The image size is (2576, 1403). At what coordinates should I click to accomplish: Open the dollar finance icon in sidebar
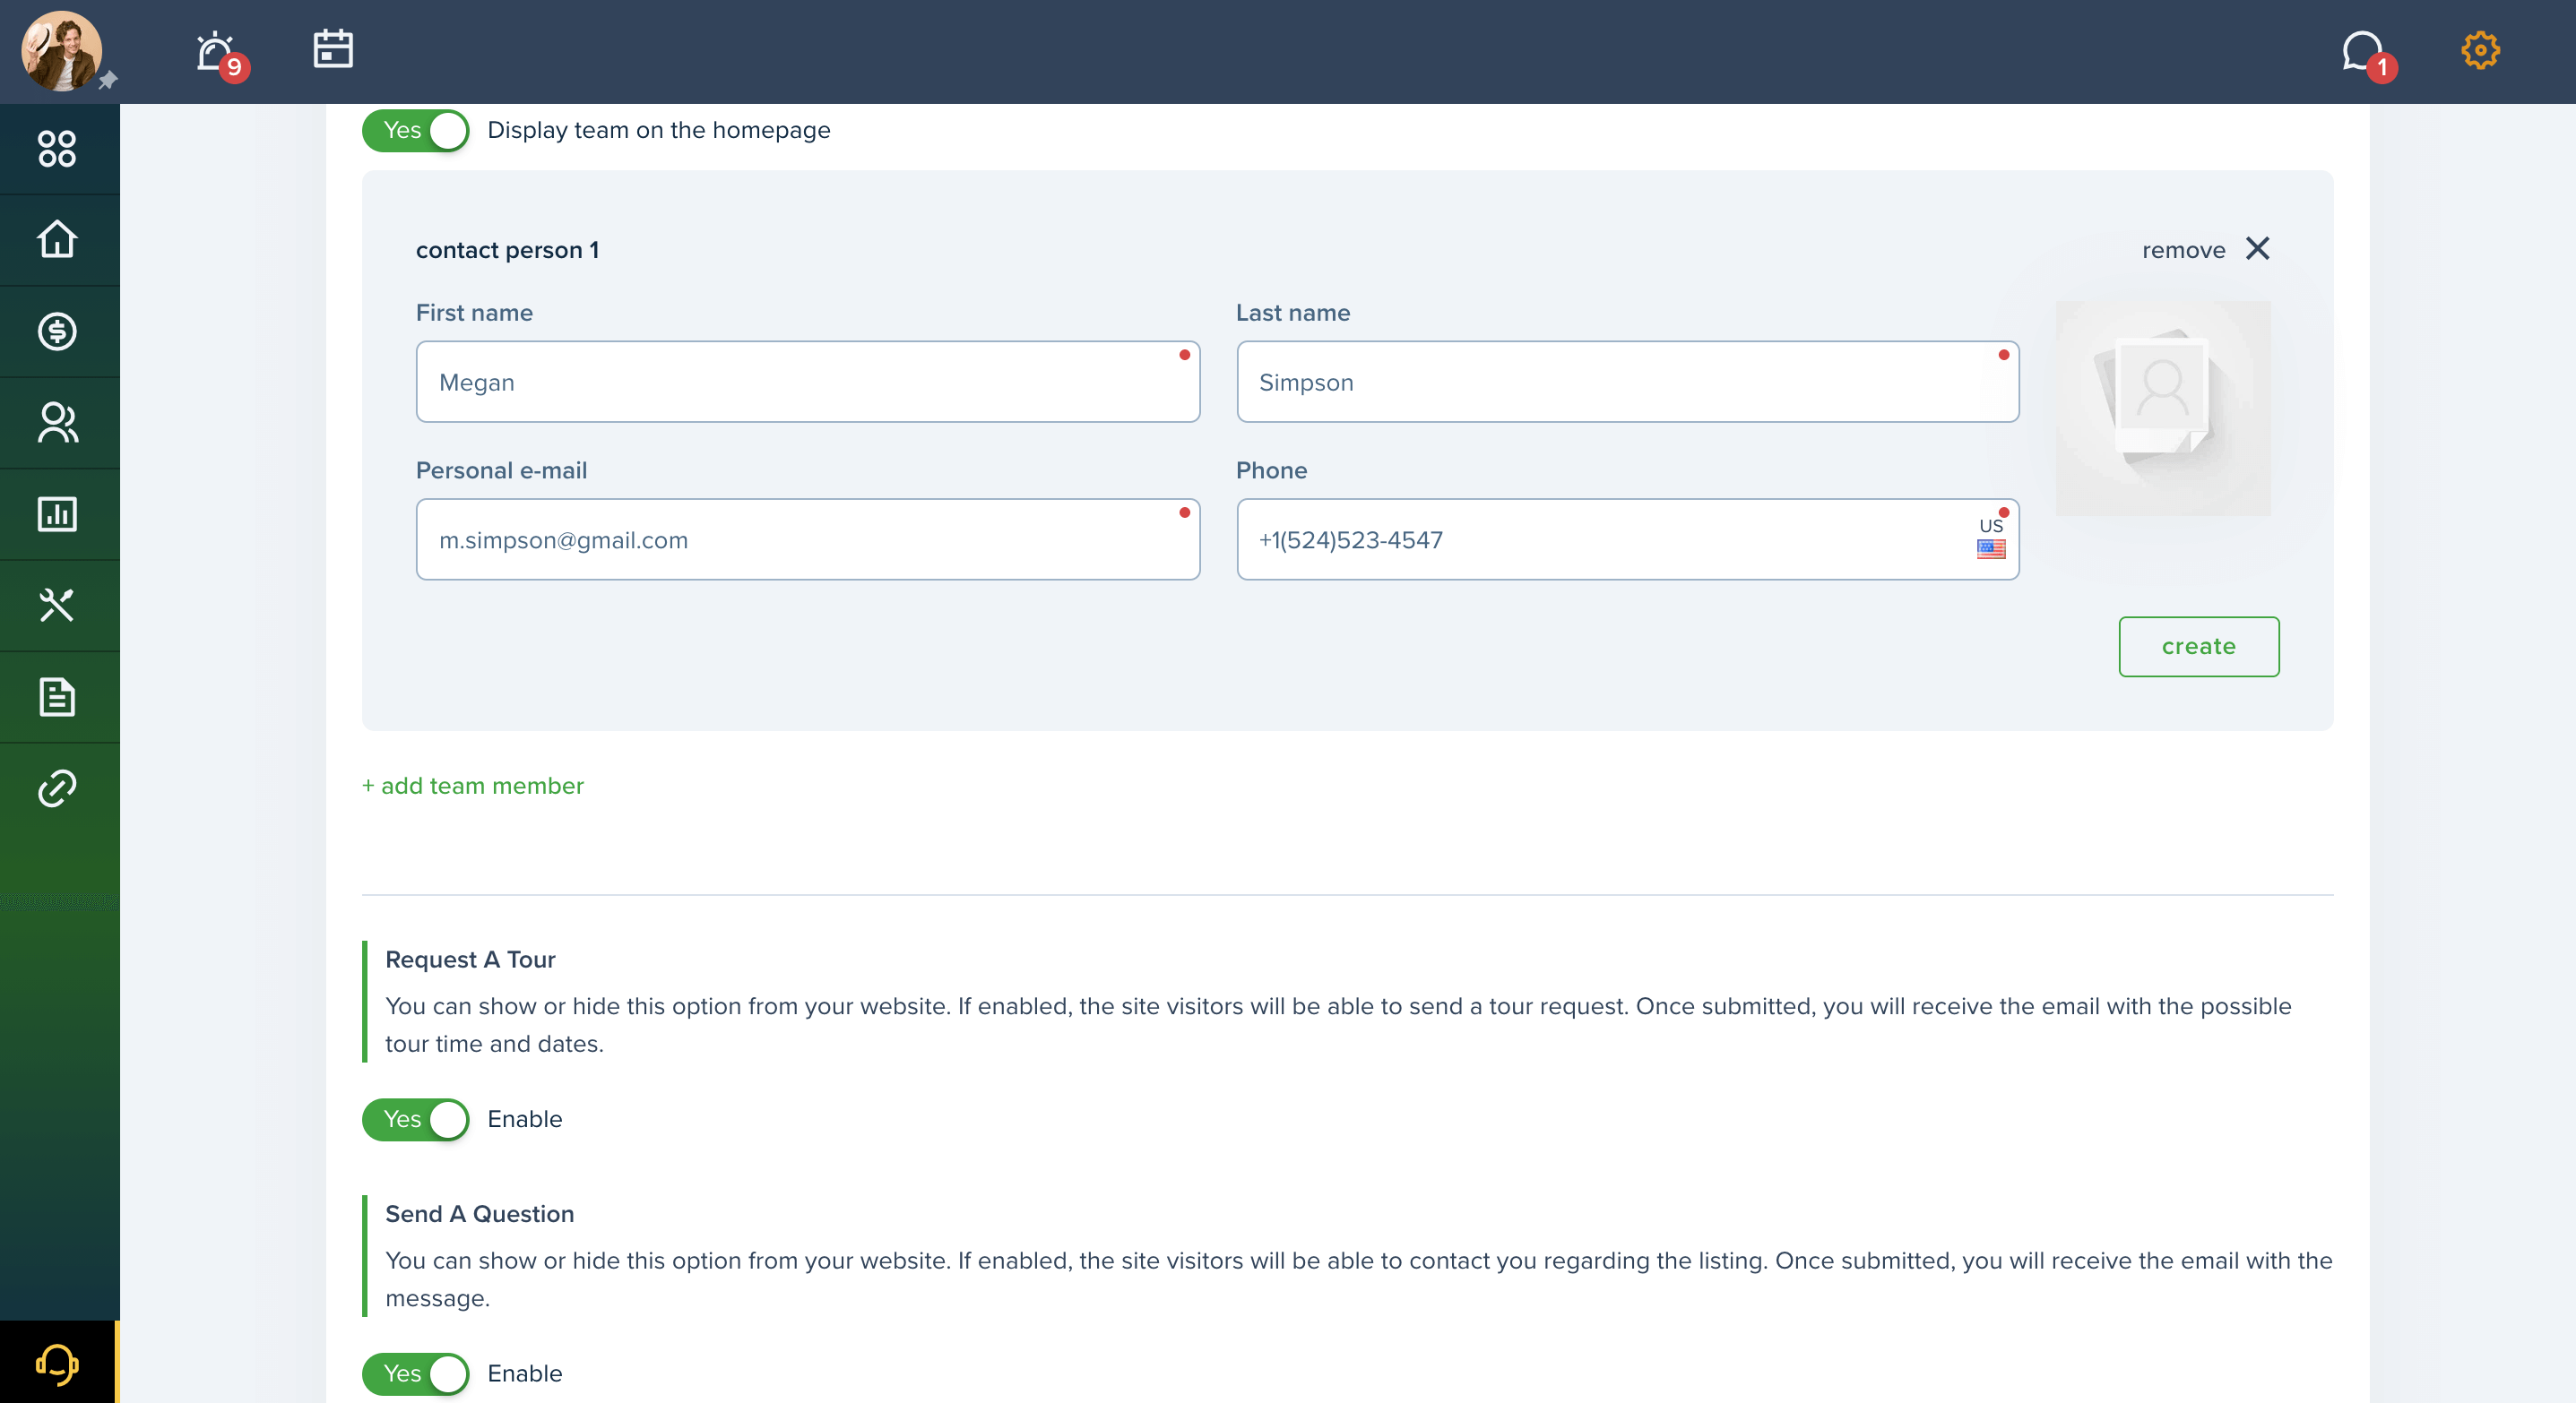(x=57, y=331)
